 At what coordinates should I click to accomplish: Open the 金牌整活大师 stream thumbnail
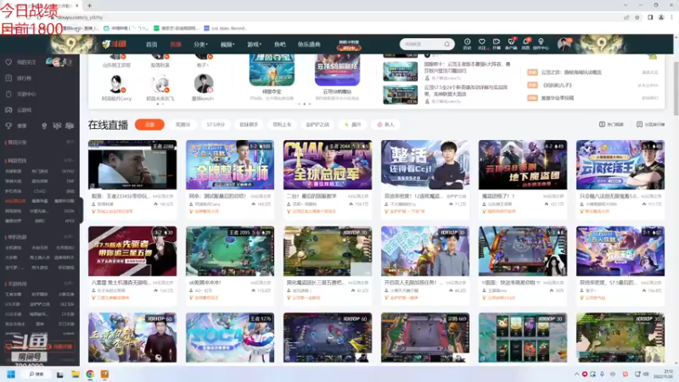pos(230,165)
